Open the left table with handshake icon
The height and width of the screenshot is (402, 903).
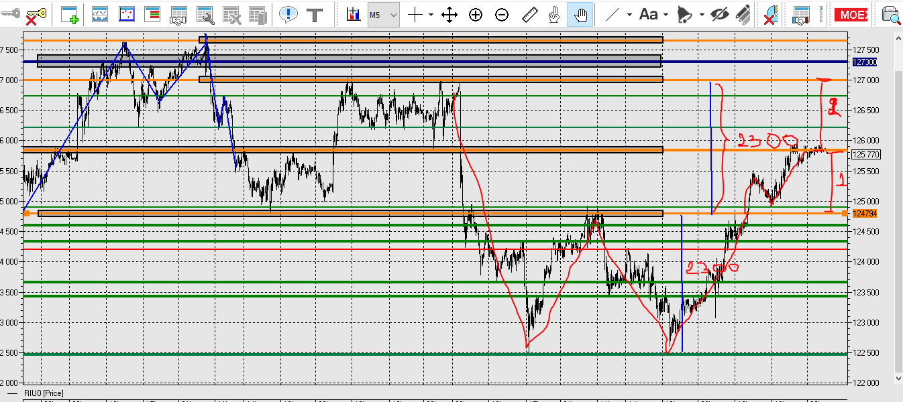click(x=178, y=14)
